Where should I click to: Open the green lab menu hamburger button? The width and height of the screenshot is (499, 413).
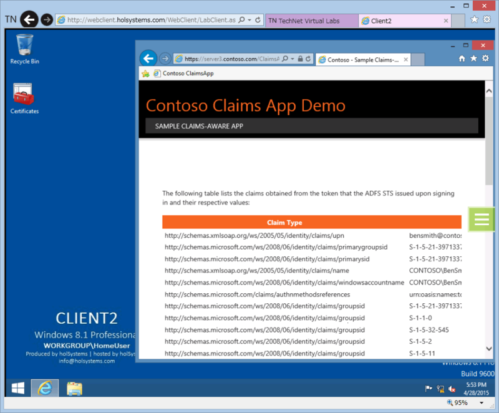click(482, 219)
